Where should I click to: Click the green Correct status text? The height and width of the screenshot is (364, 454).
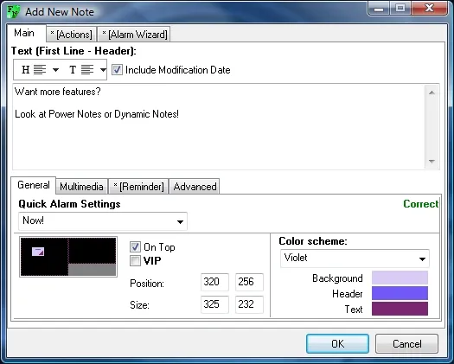pos(421,204)
